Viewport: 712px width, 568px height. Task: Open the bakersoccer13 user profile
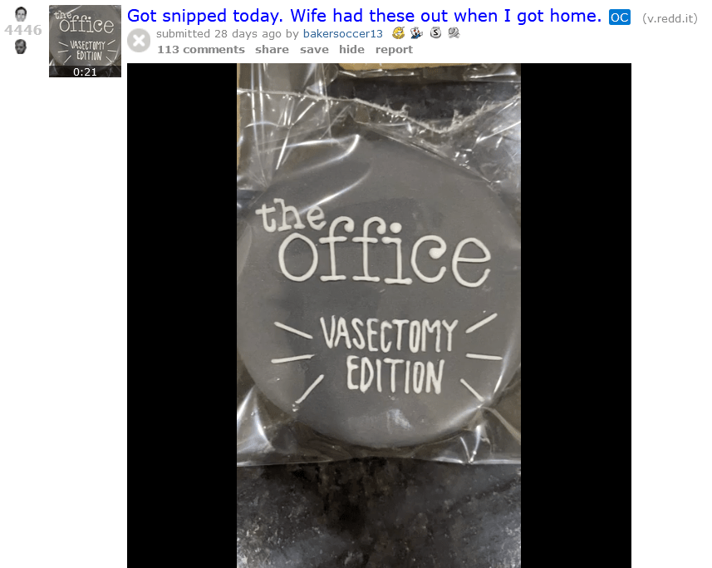tap(343, 33)
